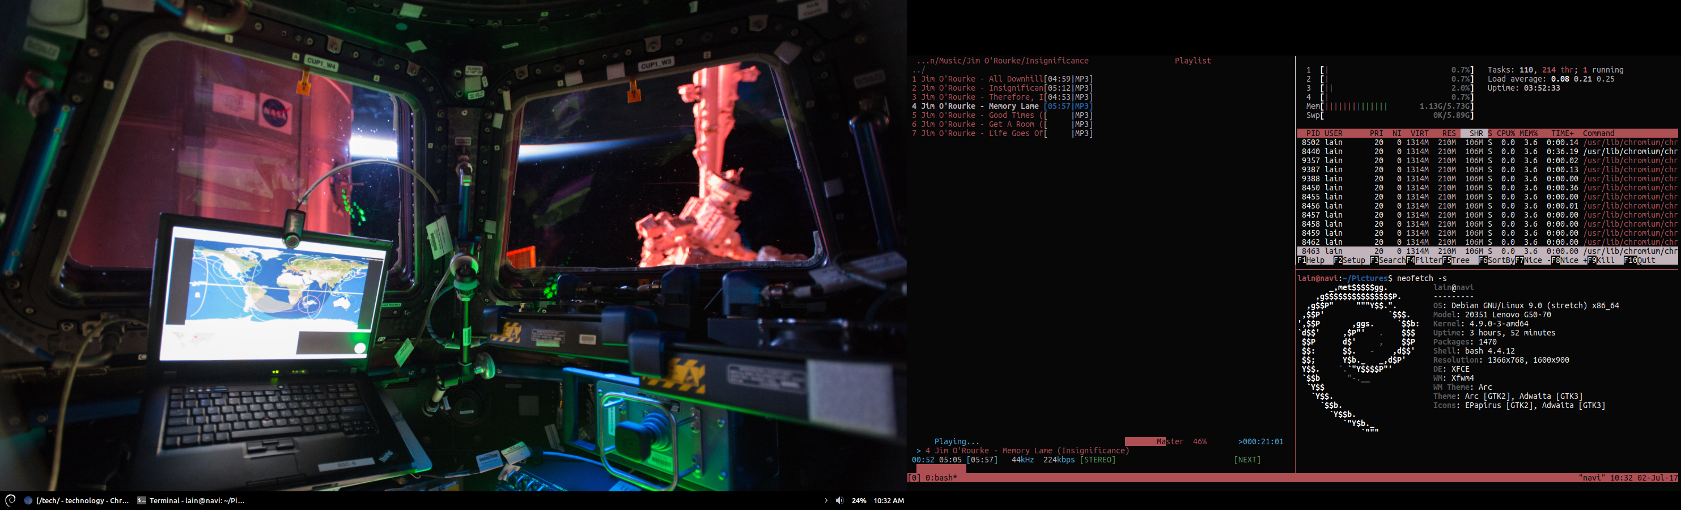Open the 10:32 AM clock

pyautogui.click(x=888, y=501)
